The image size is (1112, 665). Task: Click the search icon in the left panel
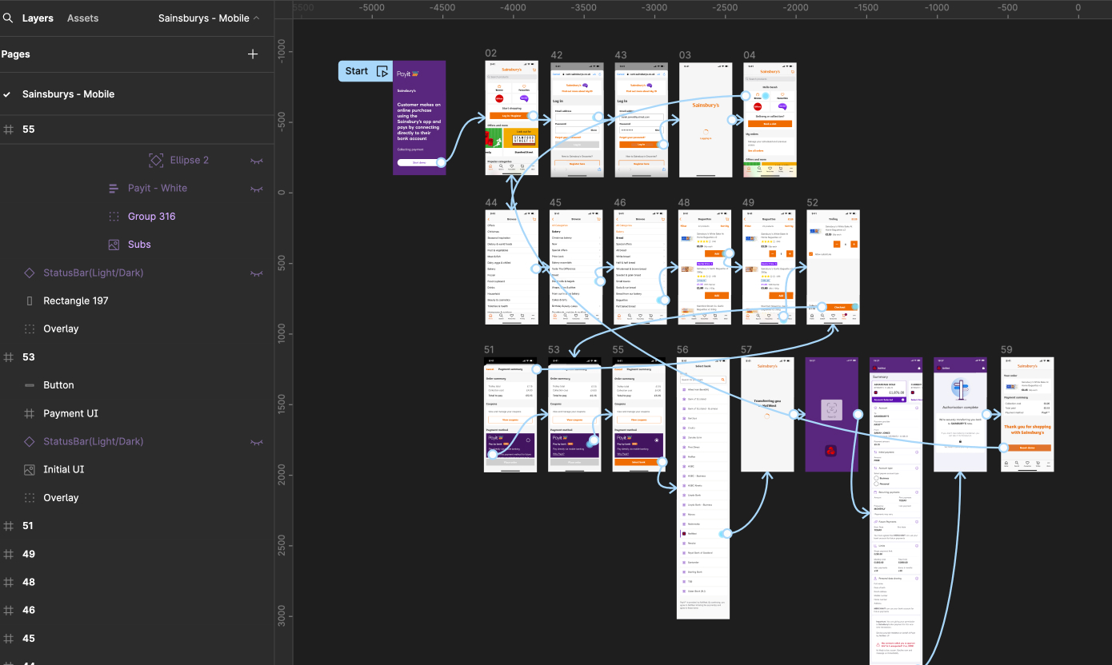point(8,18)
